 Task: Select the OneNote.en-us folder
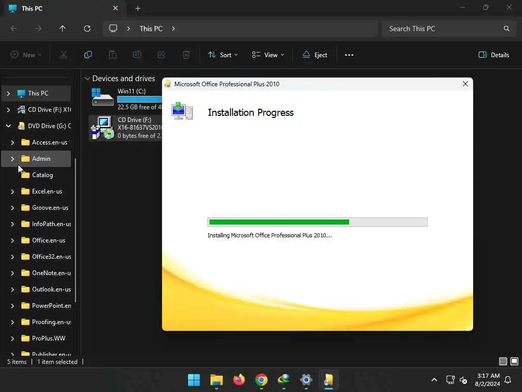tap(51, 273)
